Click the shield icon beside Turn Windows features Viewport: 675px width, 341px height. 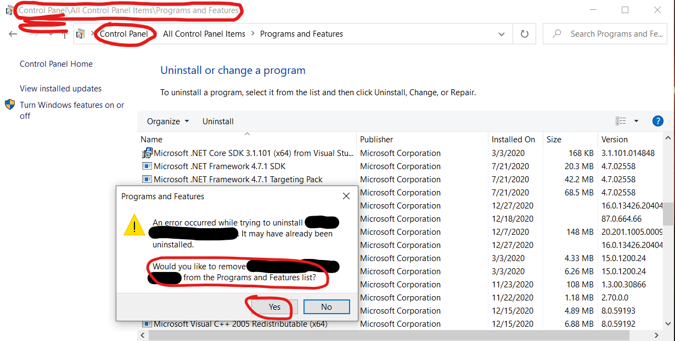click(10, 105)
